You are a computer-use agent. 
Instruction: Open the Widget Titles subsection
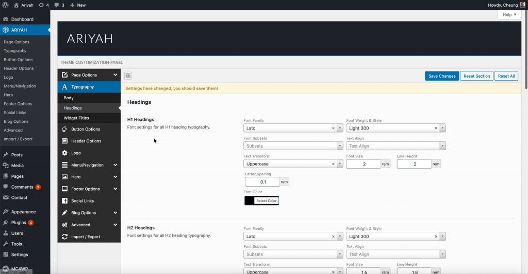click(x=89, y=118)
